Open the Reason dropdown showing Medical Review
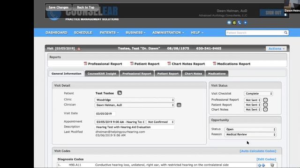The image size is (300, 168). pos(250,134)
